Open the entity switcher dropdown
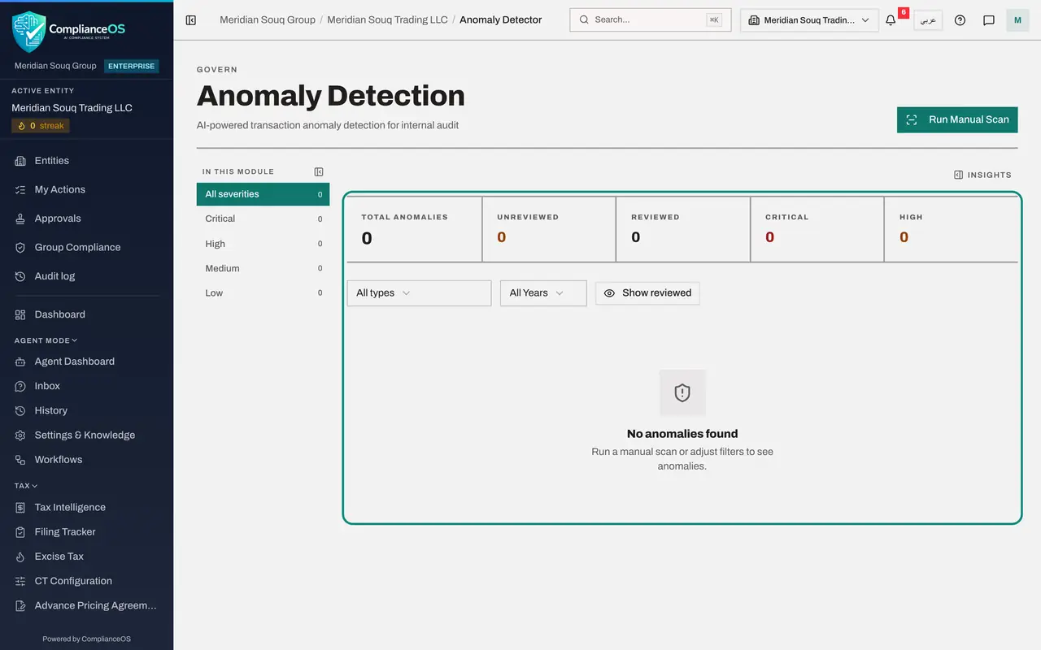This screenshot has height=650, width=1041. coord(809,20)
